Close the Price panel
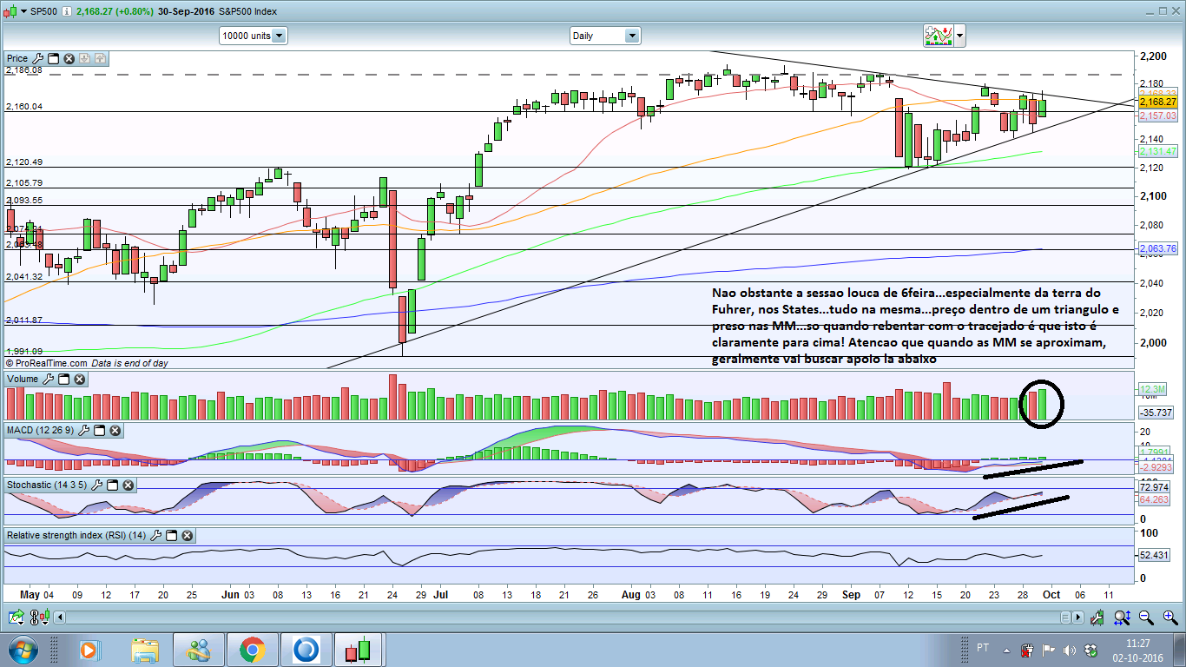1186x667 pixels. click(69, 58)
